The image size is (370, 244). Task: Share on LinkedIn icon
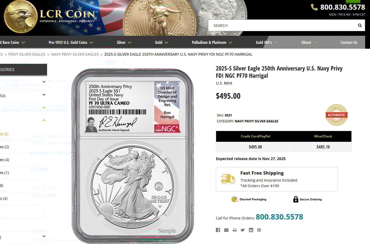point(251,230)
